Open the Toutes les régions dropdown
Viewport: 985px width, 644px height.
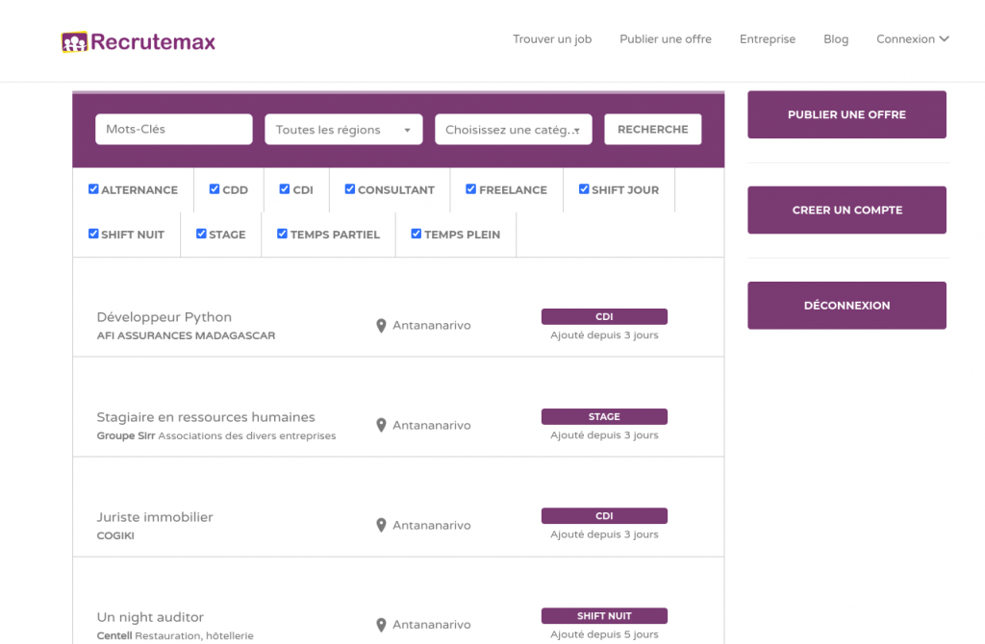coord(343,130)
